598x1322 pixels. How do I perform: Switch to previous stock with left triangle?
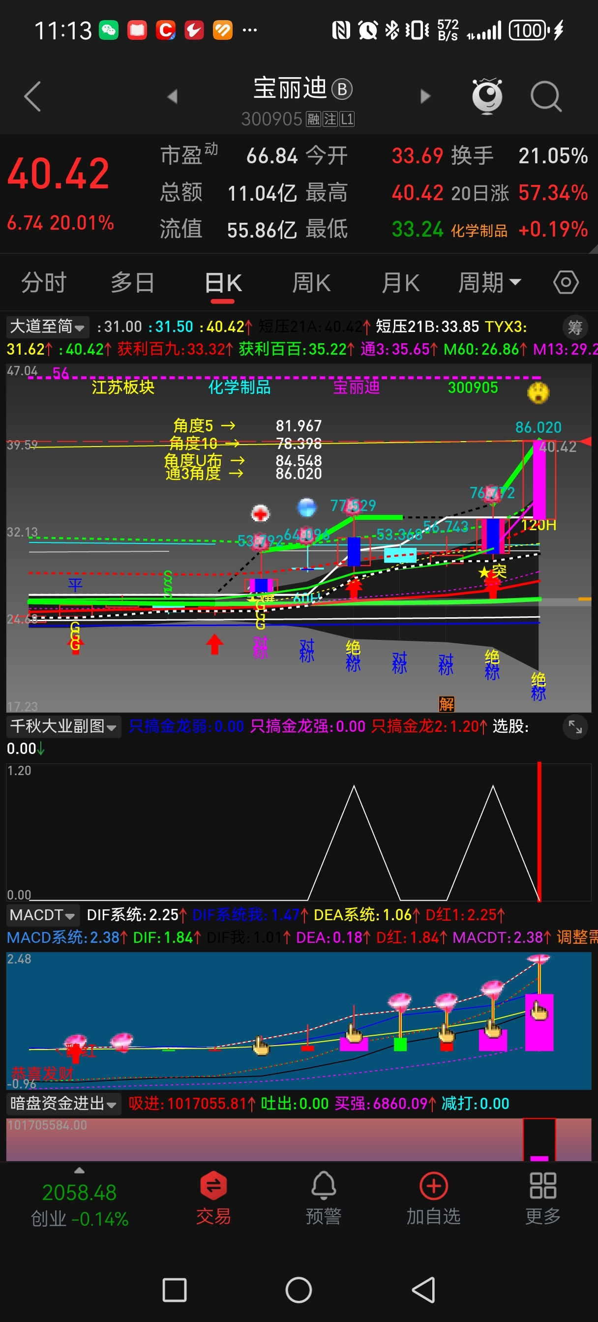coord(173,96)
